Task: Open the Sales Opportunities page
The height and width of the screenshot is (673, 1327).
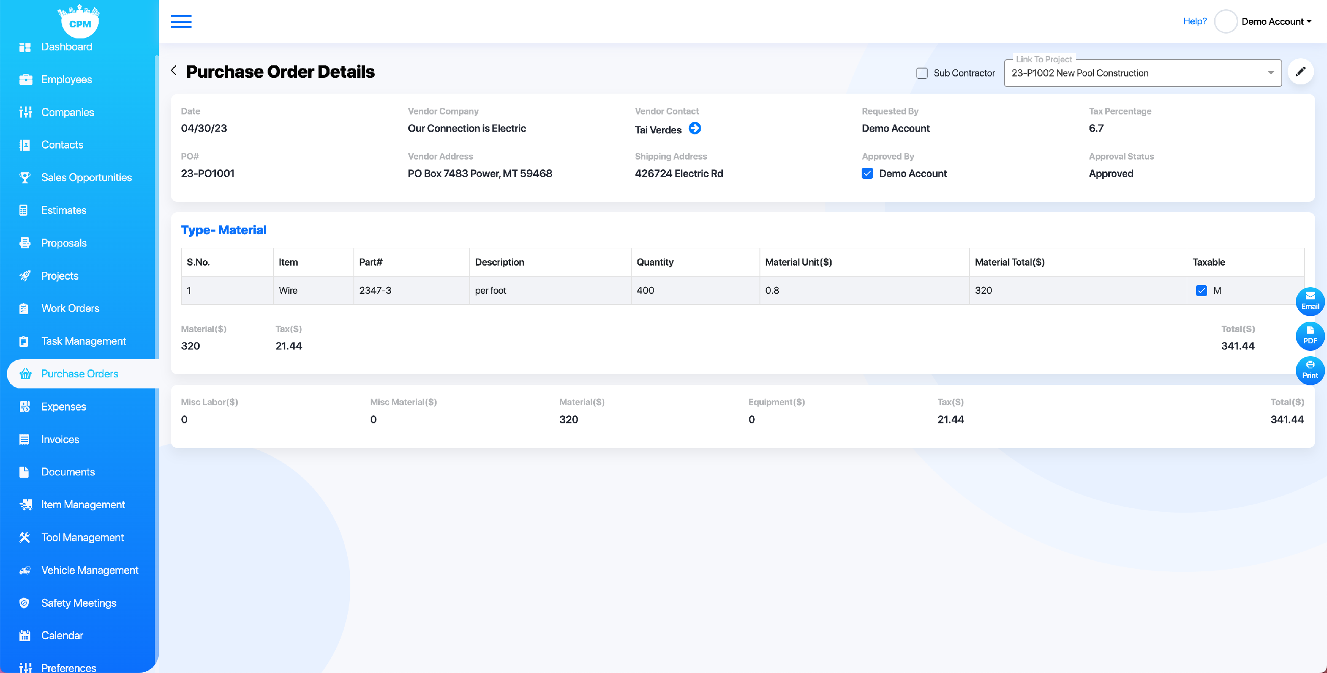Action: pyautogui.click(x=87, y=178)
